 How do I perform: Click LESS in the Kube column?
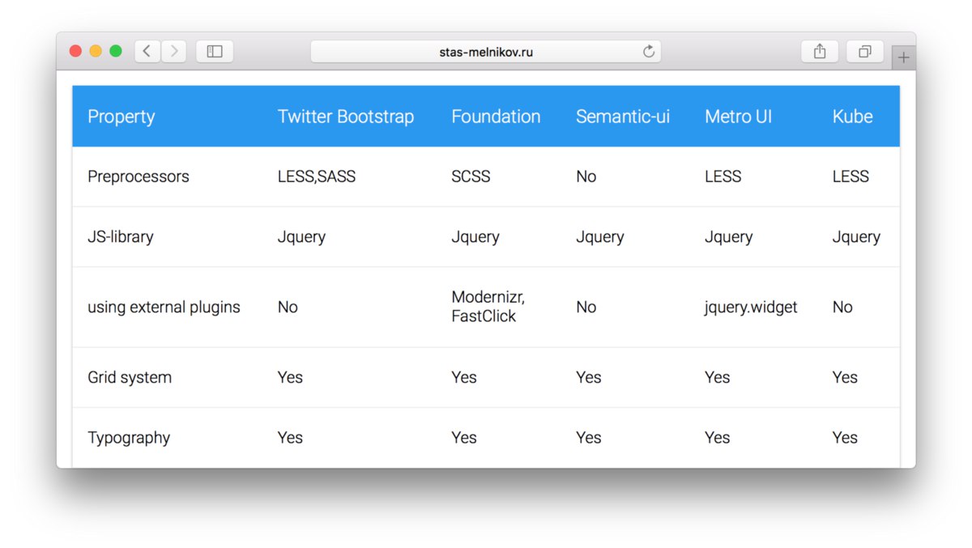(850, 176)
